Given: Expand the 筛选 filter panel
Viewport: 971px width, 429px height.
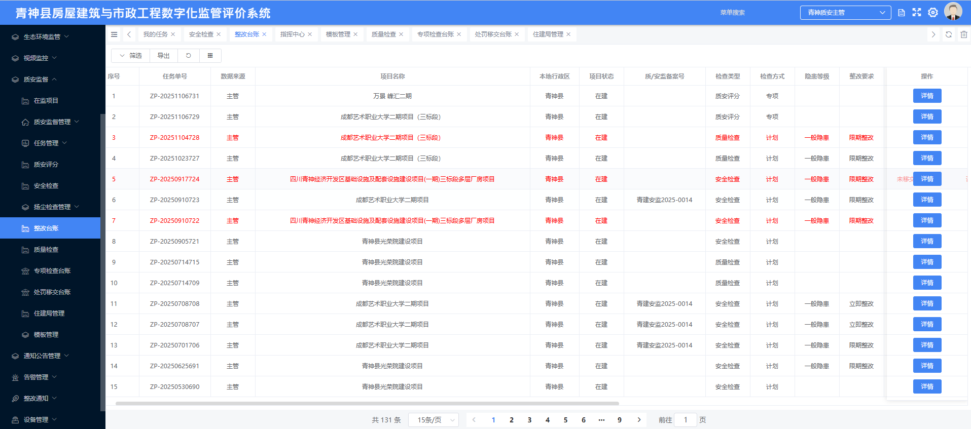Looking at the screenshot, I should pyautogui.click(x=130, y=56).
